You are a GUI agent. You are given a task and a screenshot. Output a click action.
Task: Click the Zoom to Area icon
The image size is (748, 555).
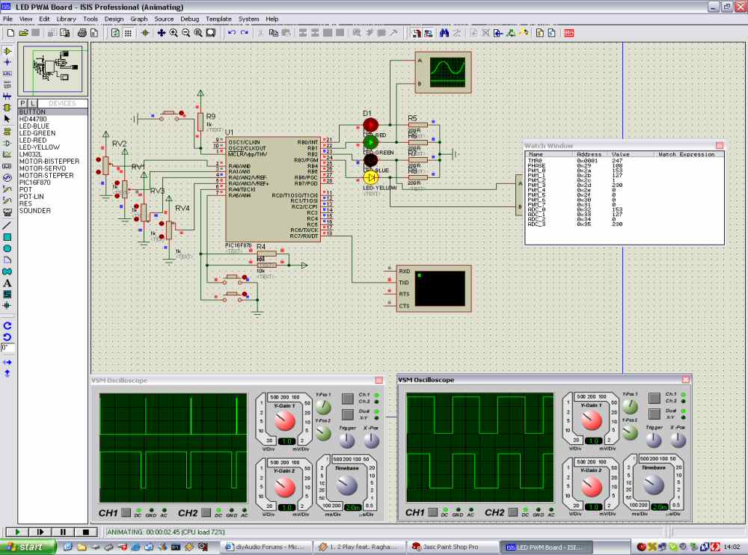210,33
